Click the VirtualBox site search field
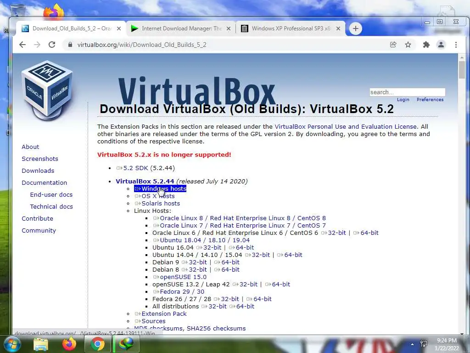Image resolution: width=470 pixels, height=353 pixels. click(x=408, y=92)
